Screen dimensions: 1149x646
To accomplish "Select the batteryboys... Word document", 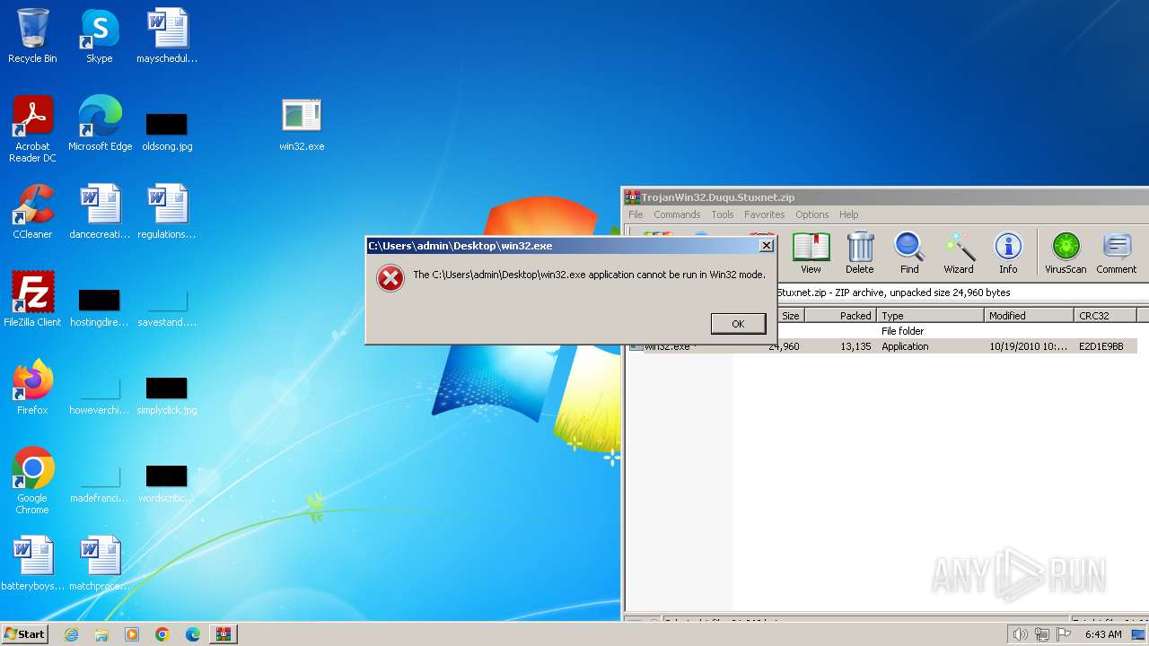I will pyautogui.click(x=32, y=563).
